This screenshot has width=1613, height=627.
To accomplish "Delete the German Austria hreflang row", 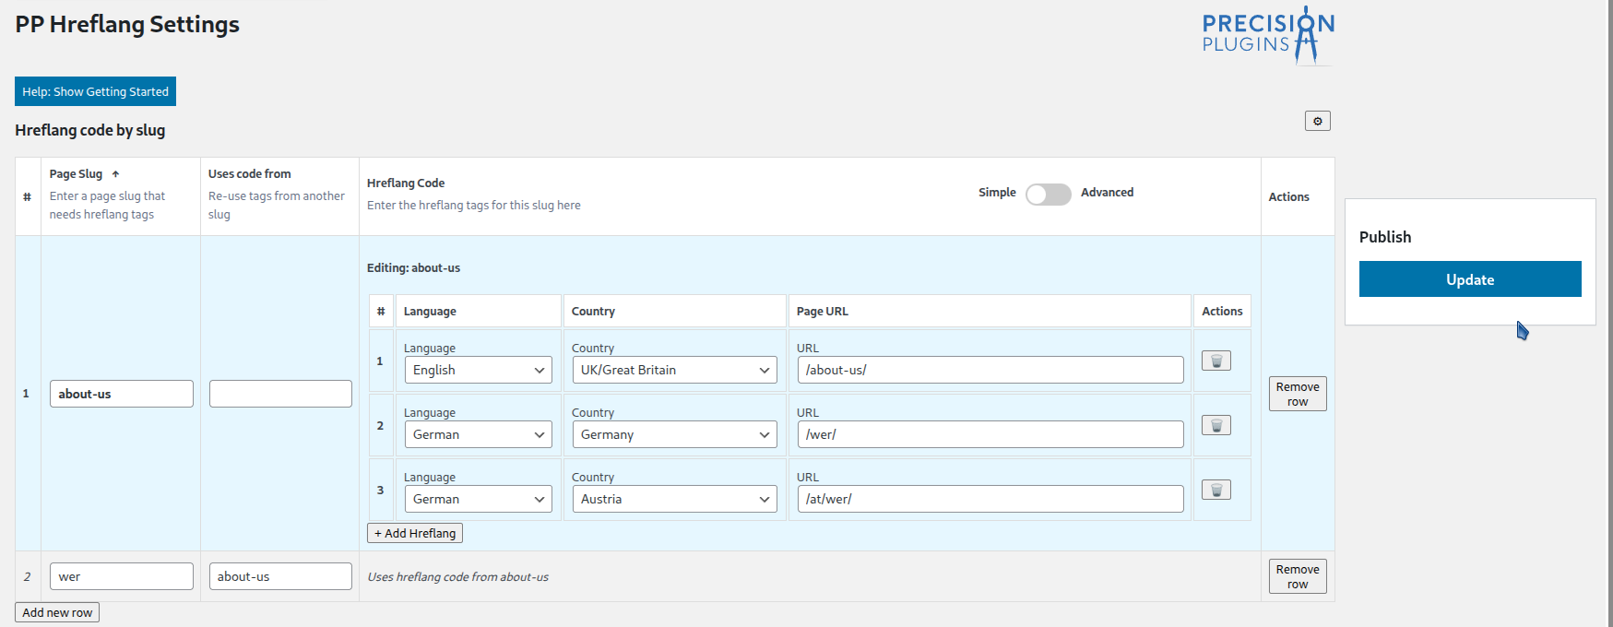I will [x=1216, y=490].
